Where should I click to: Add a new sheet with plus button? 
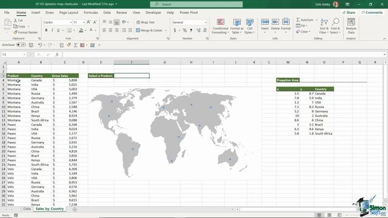pyautogui.click(x=75, y=210)
